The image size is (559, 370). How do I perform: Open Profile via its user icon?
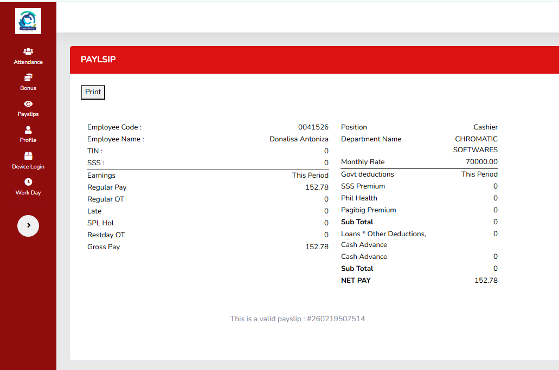[x=28, y=129]
